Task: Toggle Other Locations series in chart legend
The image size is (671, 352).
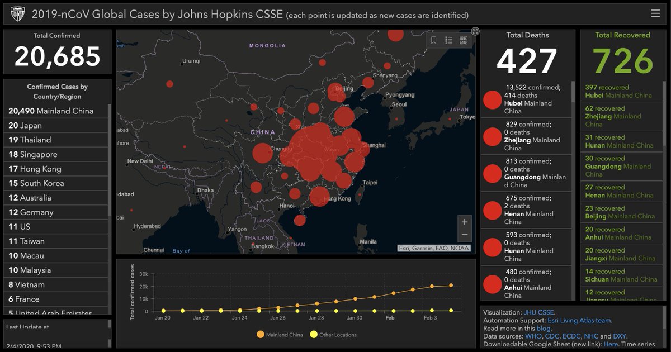Action: coord(333,335)
